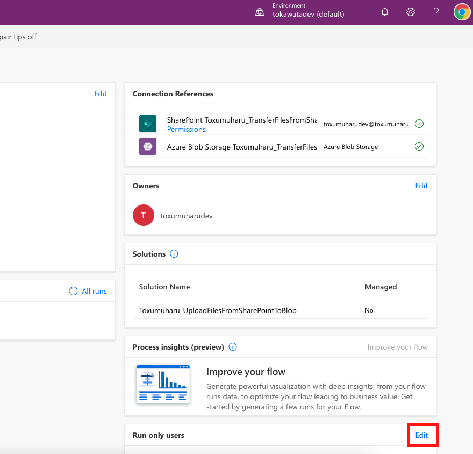Click the Improve your flow illustration

[163, 384]
